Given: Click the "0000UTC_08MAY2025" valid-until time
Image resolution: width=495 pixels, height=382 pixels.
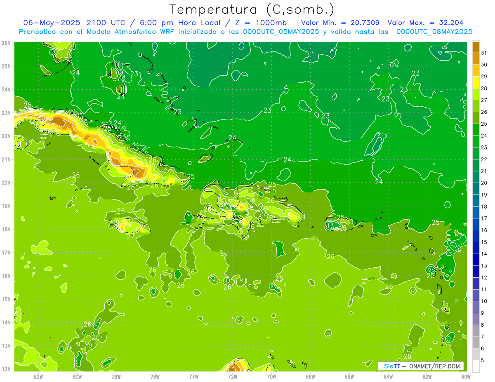Looking at the screenshot, I should [x=434, y=31].
